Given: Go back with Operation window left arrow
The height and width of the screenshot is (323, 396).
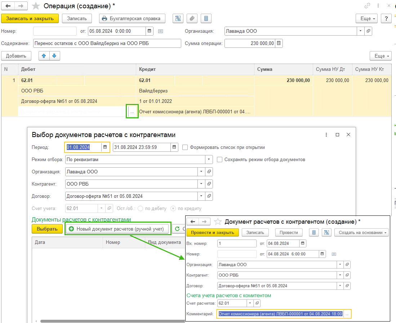Looking at the screenshot, I should click(x=8, y=6).
